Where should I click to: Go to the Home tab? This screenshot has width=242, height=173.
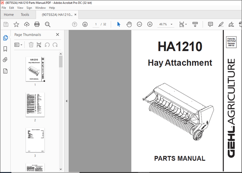[x=9, y=14]
